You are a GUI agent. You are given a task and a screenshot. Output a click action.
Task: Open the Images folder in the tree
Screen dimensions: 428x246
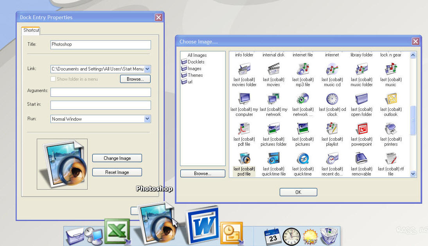pos(191,69)
